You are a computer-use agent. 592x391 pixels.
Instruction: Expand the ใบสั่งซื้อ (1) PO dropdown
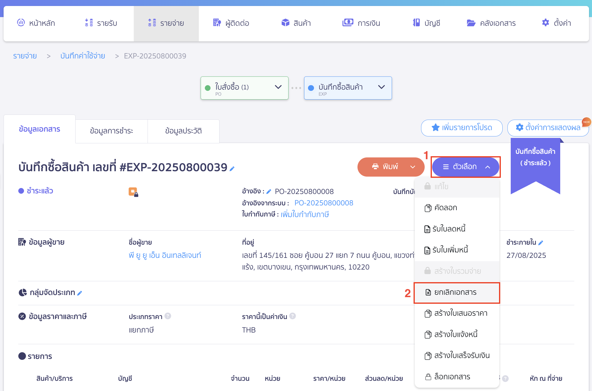pyautogui.click(x=278, y=87)
